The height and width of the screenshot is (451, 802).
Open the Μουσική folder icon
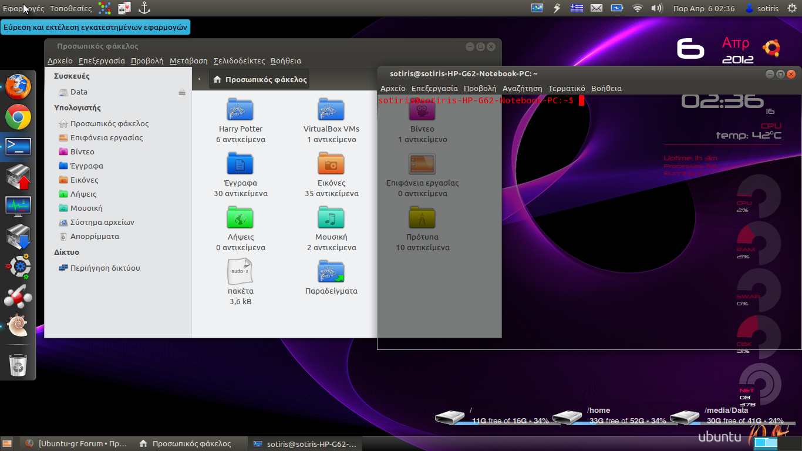[331, 218]
